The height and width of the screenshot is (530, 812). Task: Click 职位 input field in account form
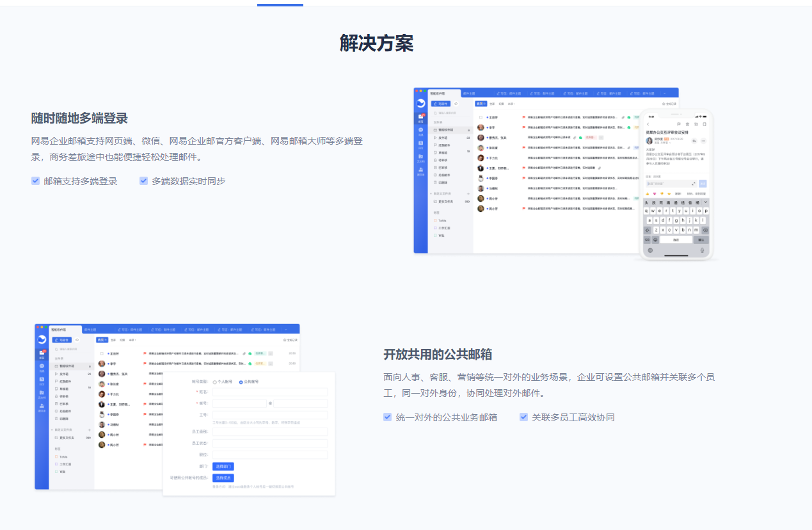(270, 455)
